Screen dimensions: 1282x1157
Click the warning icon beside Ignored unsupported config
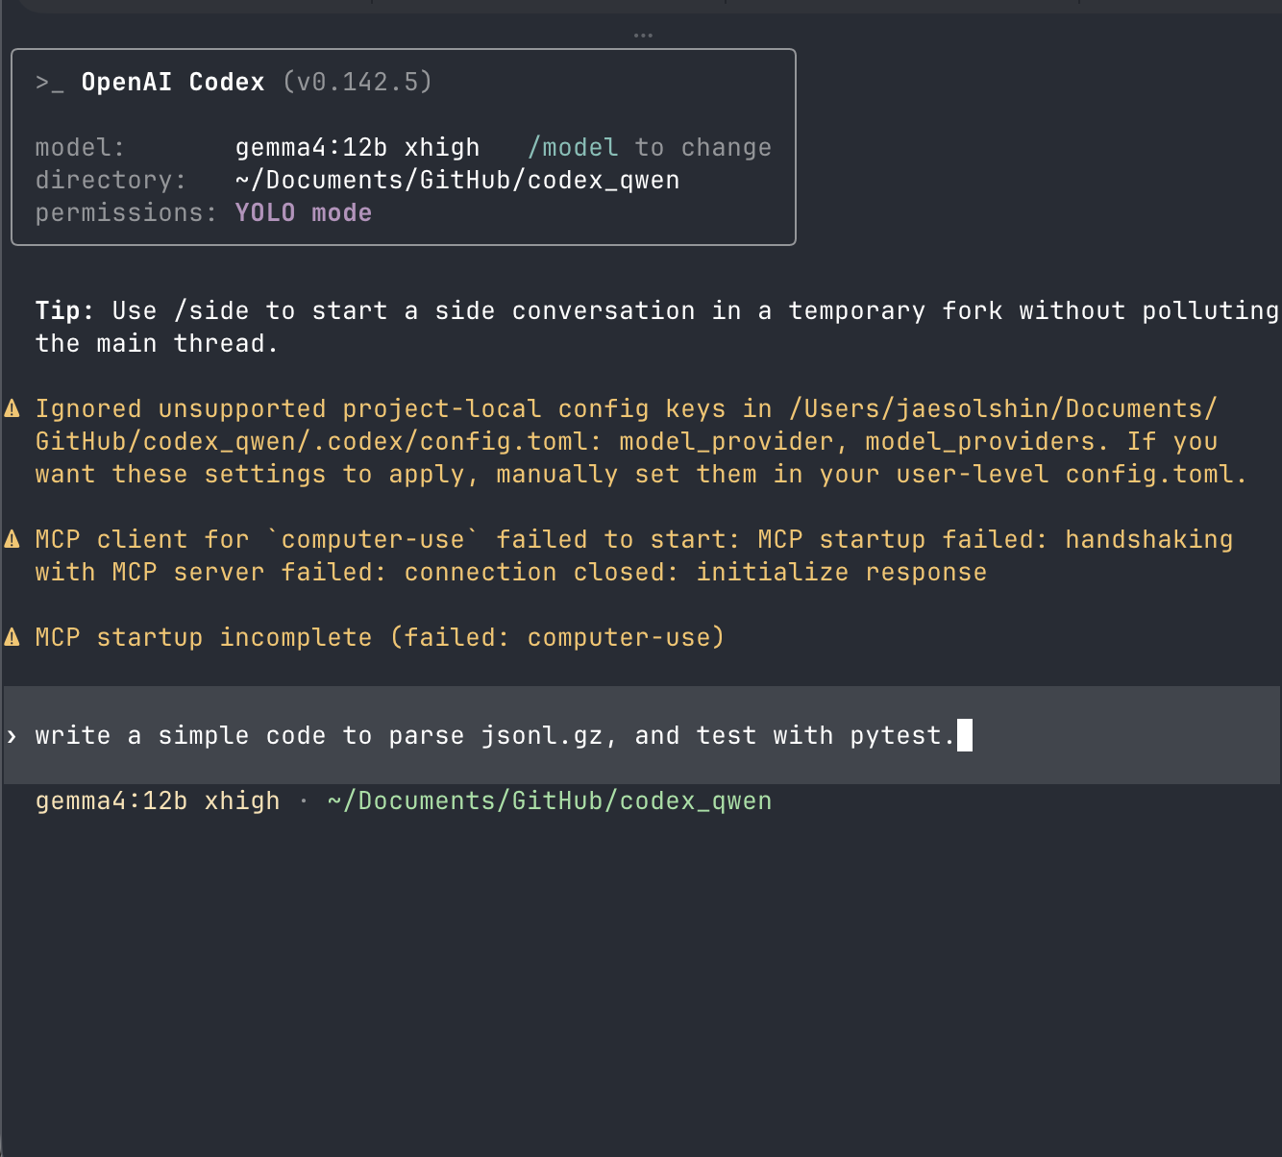(x=12, y=408)
